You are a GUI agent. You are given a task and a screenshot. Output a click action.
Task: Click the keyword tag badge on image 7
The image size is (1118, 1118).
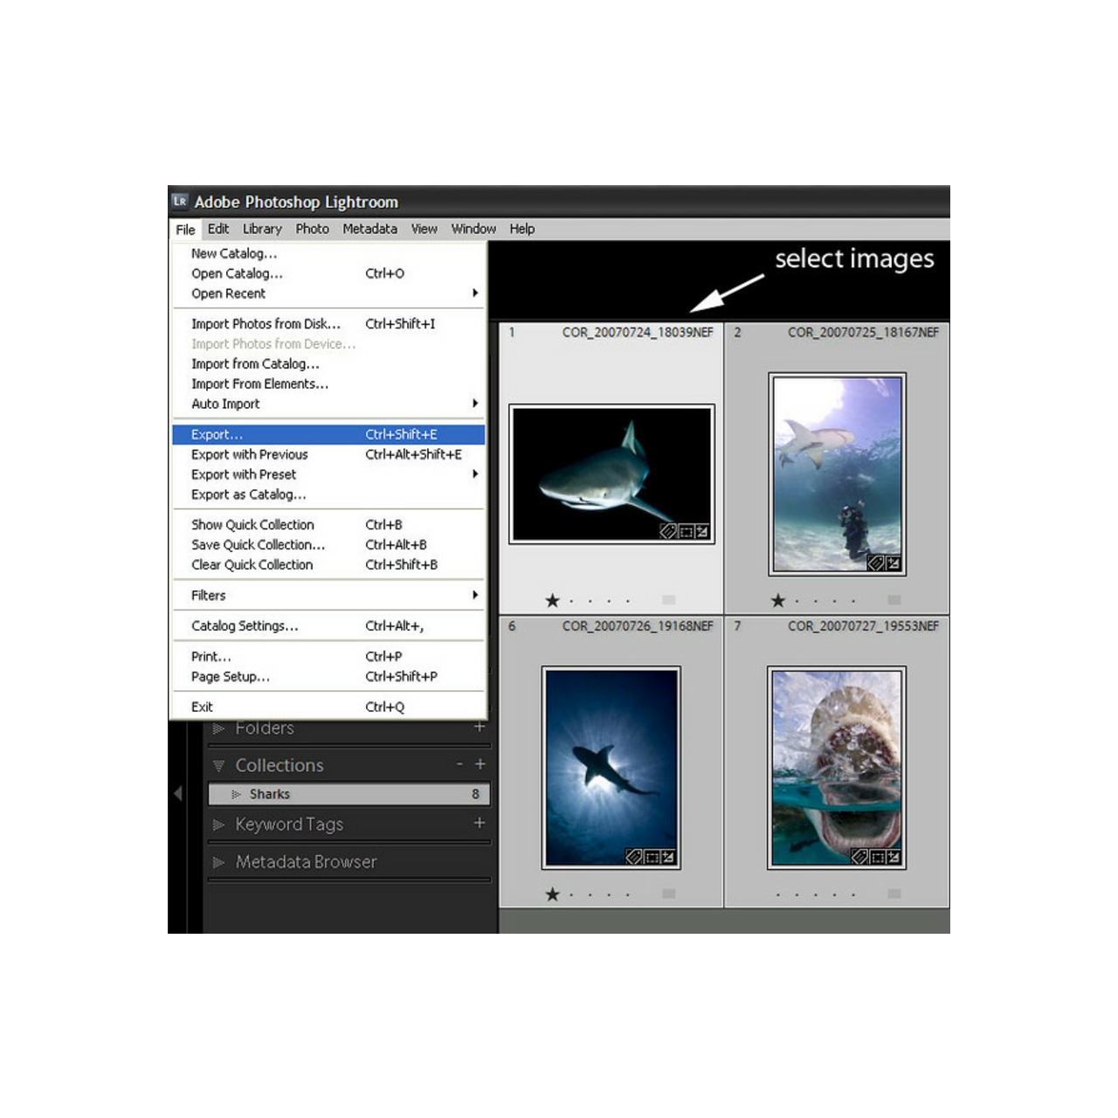(x=861, y=857)
